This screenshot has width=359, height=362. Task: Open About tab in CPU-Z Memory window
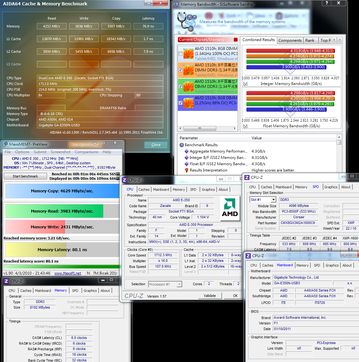point(105,291)
